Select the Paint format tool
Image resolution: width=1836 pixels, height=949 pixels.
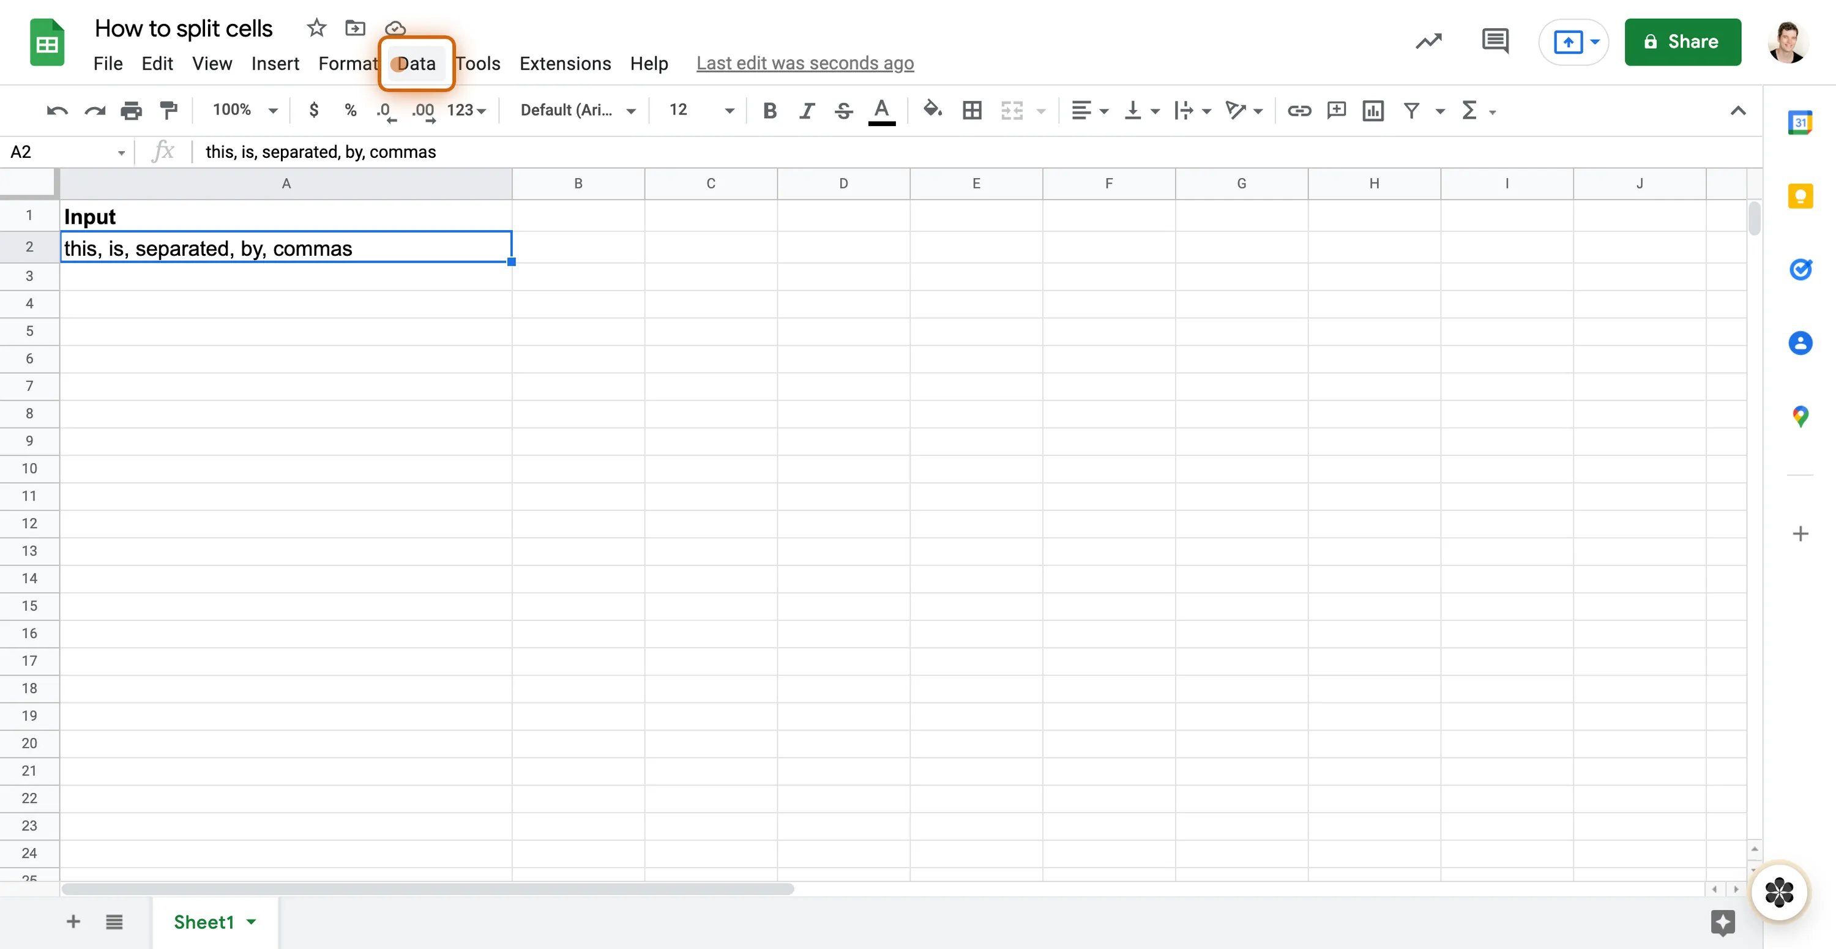tap(169, 110)
